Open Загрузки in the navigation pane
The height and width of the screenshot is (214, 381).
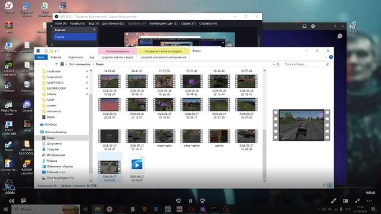point(52,149)
